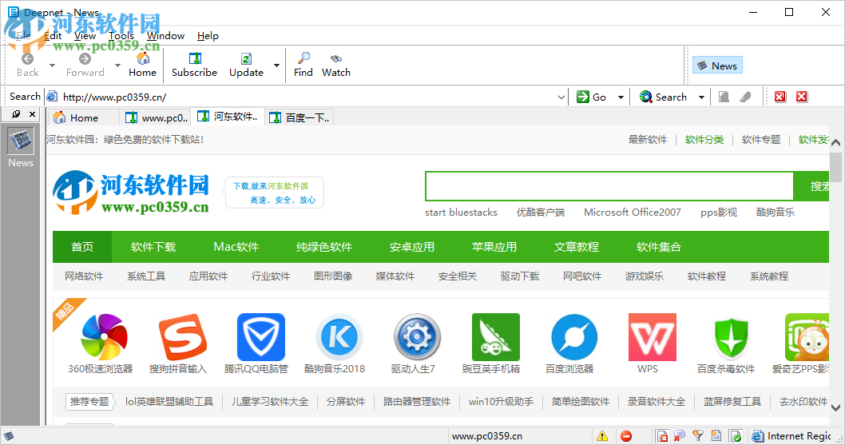Switch to the Home tab
The width and height of the screenshot is (845, 445).
point(84,117)
